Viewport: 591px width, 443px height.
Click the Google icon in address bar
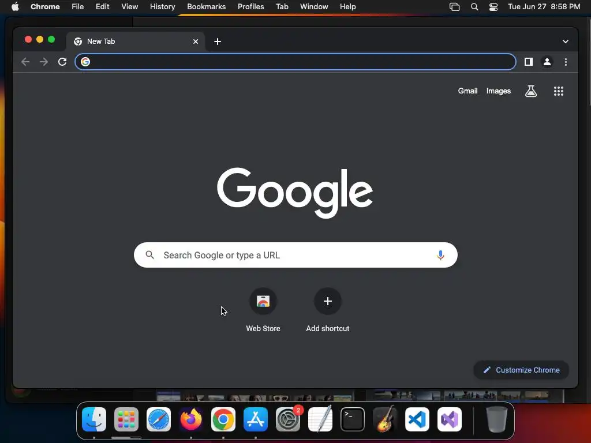85,62
